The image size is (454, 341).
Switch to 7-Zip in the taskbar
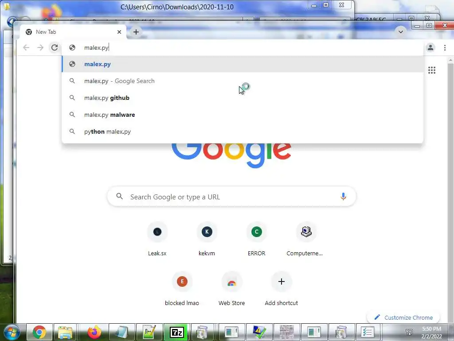[176, 332]
